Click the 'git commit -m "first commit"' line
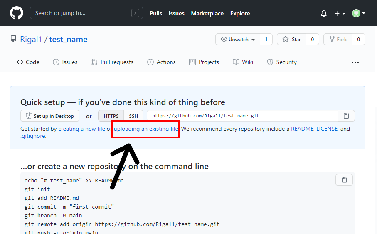The width and height of the screenshot is (377, 234). 69,207
